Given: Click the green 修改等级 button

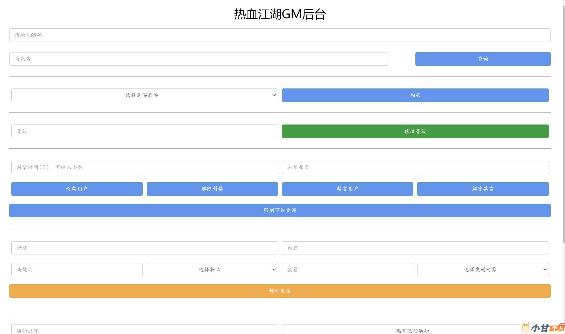Looking at the screenshot, I should click(415, 131).
